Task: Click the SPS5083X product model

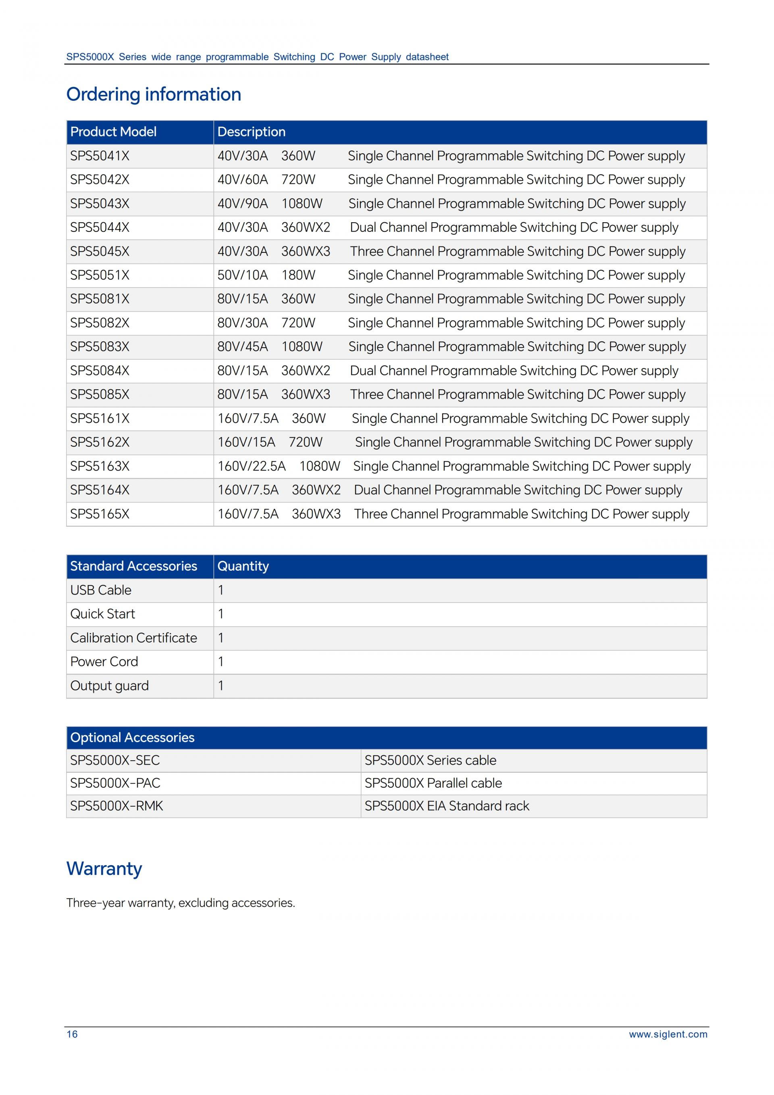Action: click(x=100, y=347)
